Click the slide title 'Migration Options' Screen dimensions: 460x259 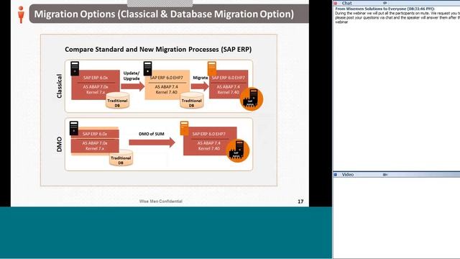pyautogui.click(x=164, y=14)
